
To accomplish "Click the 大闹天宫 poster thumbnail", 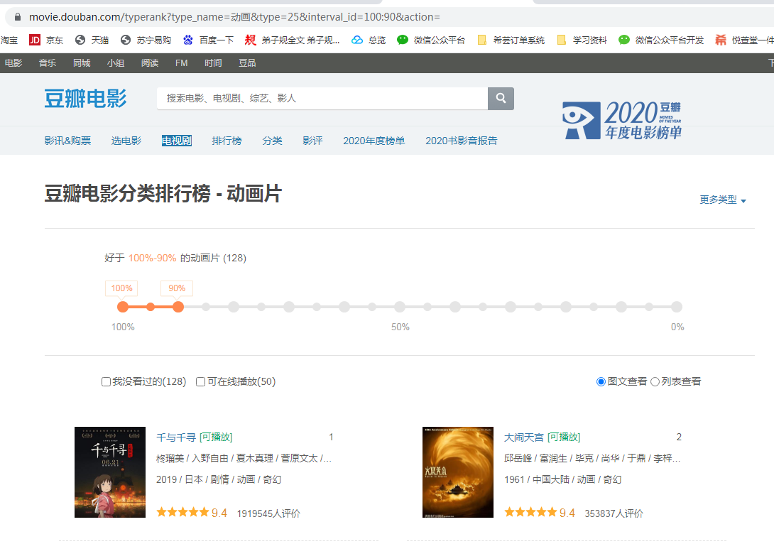I will [x=458, y=472].
